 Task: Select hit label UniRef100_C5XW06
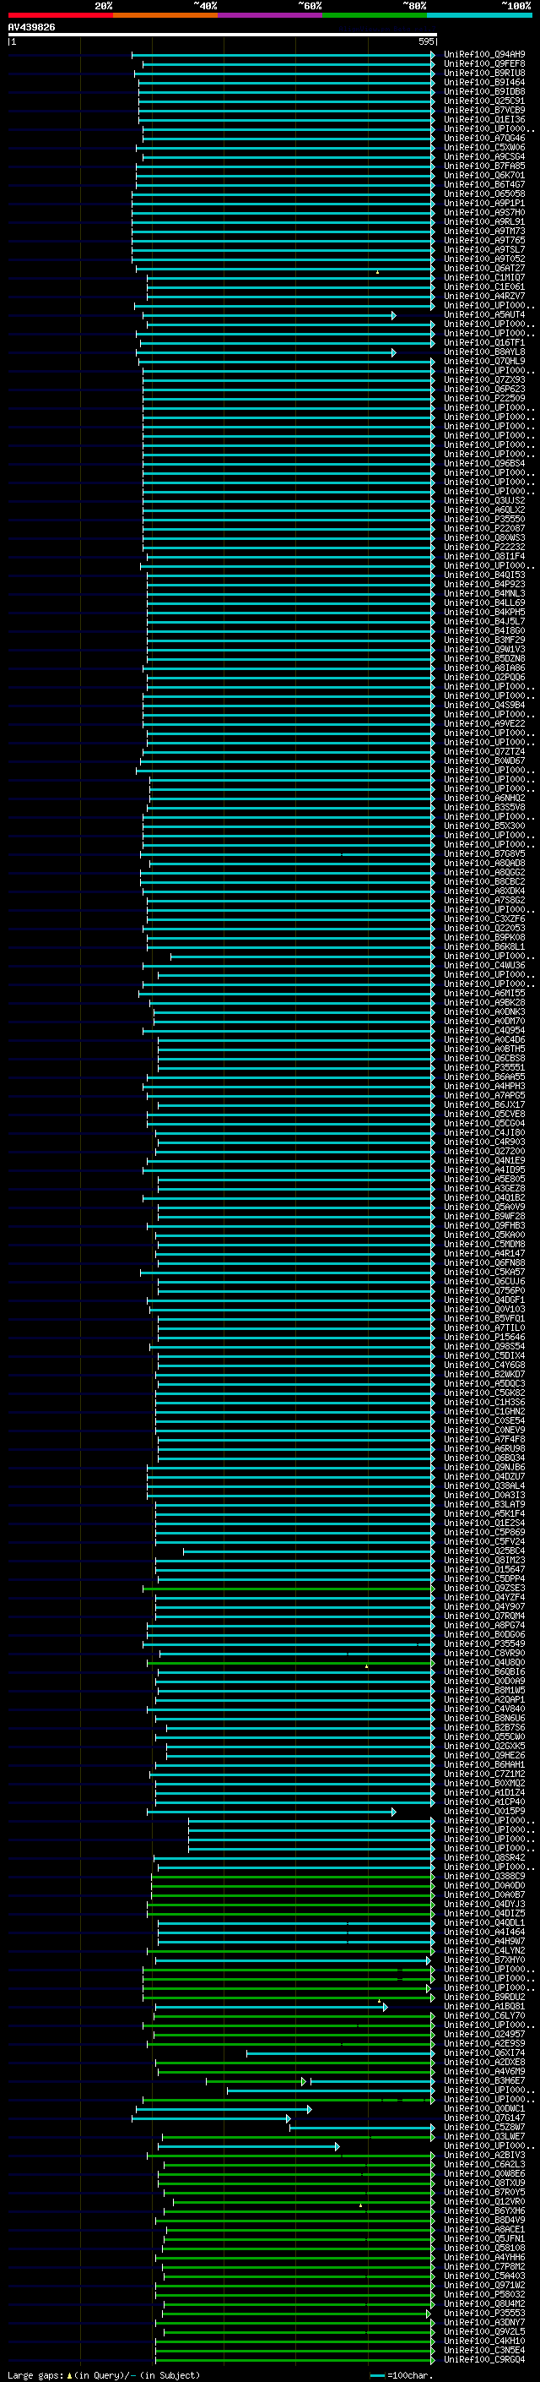pos(483,147)
